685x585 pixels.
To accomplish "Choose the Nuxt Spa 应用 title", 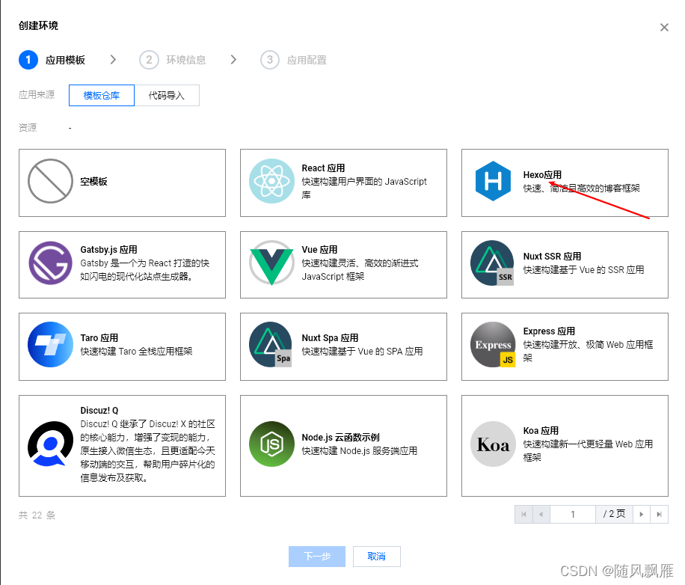I will coord(330,337).
